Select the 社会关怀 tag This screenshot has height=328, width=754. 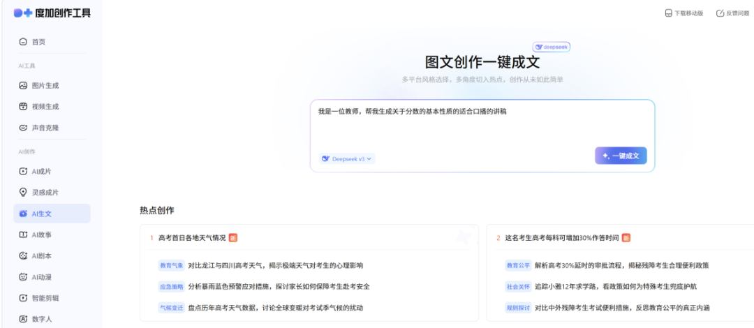pos(518,287)
